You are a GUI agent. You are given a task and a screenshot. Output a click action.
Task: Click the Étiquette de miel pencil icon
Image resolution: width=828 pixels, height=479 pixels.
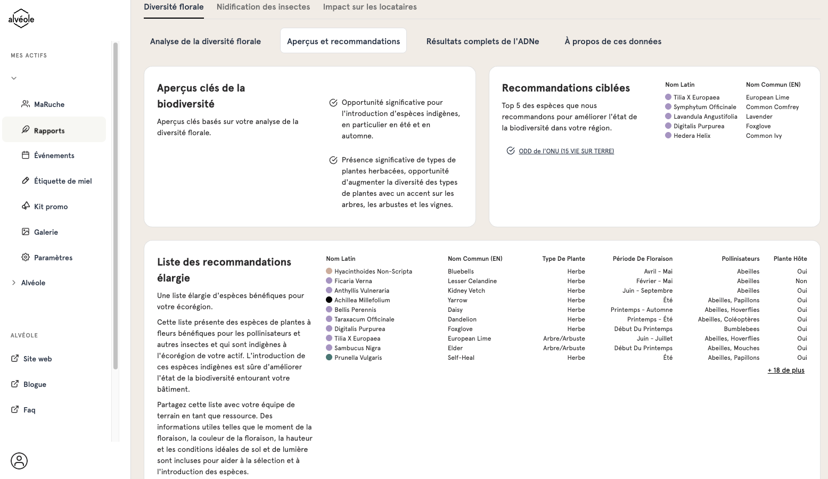[x=25, y=180]
